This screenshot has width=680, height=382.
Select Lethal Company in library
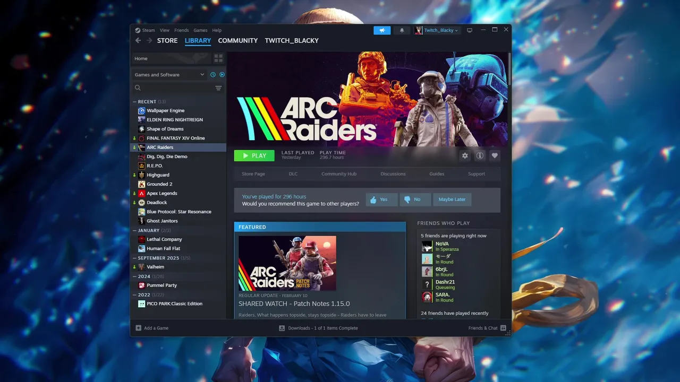pyautogui.click(x=178, y=239)
